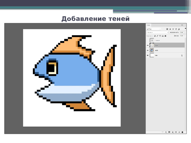The image size is (191, 143).
Task: Open the layer filter kind dropdown
Action: coord(154,29)
